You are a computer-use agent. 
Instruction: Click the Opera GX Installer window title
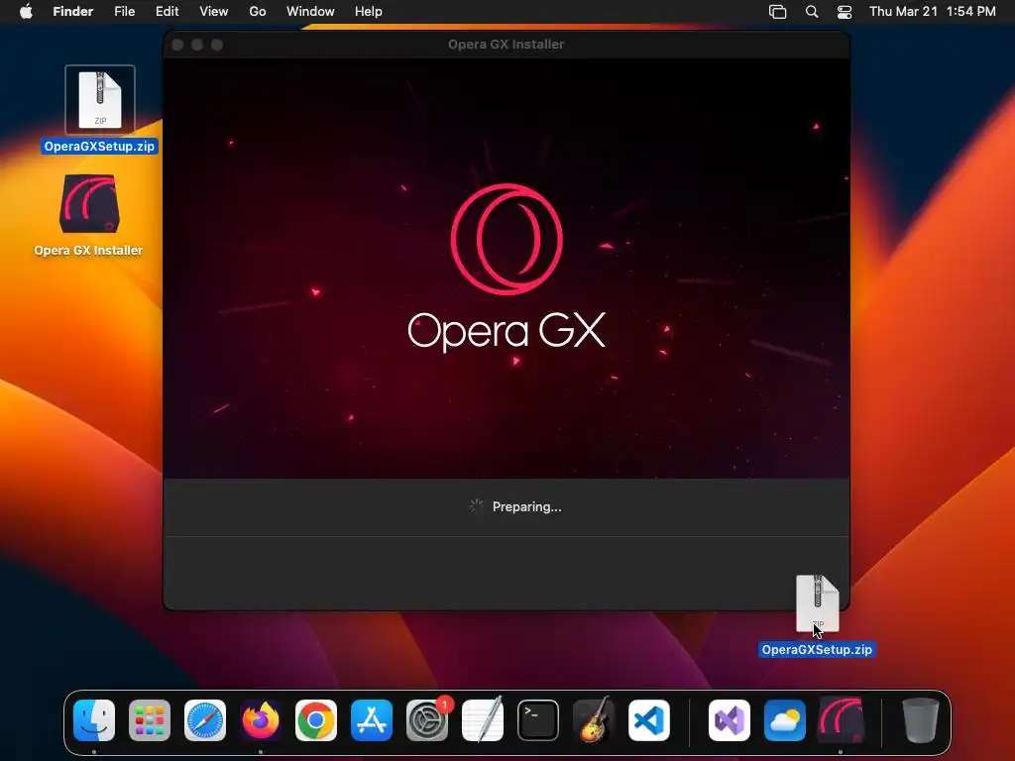pyautogui.click(x=507, y=44)
